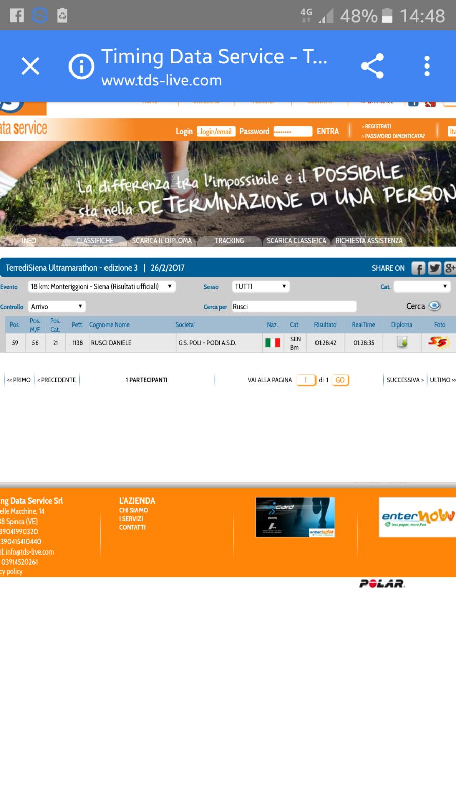
Task: Click the Cerca search eye icon
Action: coord(434,306)
